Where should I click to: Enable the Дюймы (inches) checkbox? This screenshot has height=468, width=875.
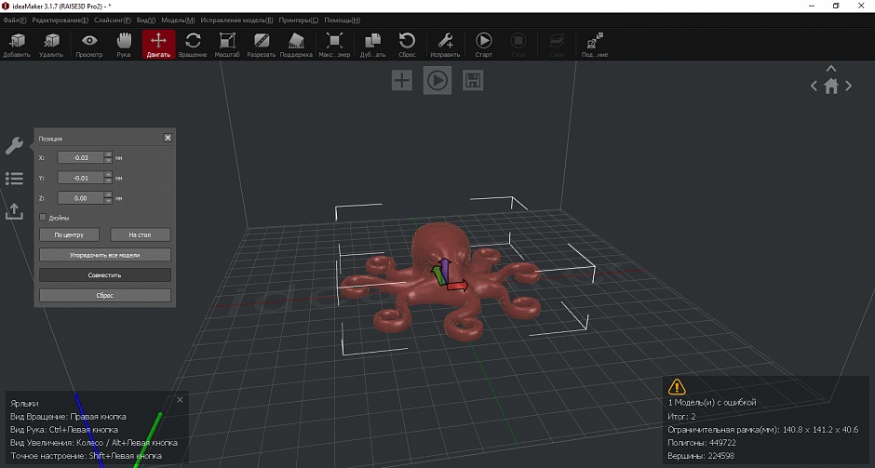pyautogui.click(x=43, y=217)
